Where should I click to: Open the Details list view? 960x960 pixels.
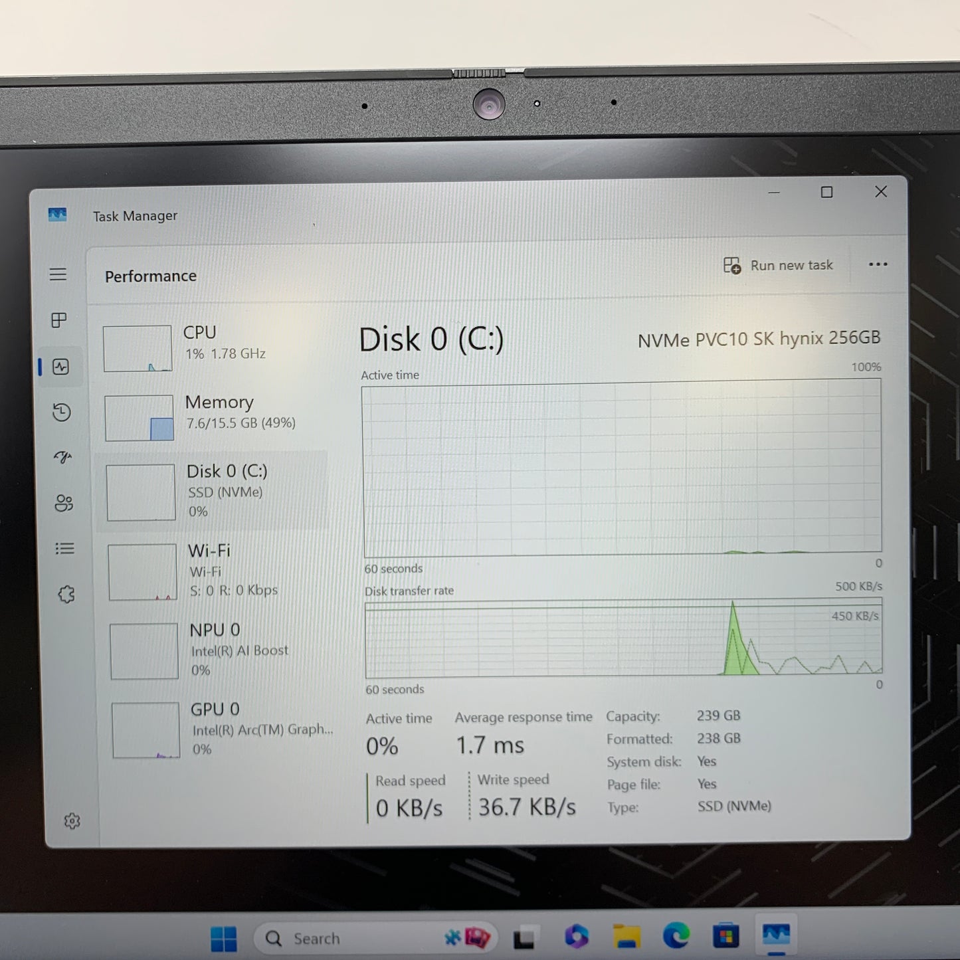pyautogui.click(x=64, y=548)
